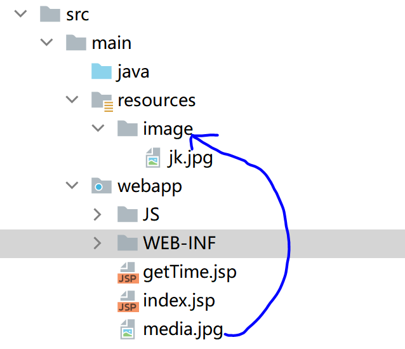Screen dimensions: 405x349
Task: Collapse the webapp folder chevron
Action: pyautogui.click(x=72, y=185)
